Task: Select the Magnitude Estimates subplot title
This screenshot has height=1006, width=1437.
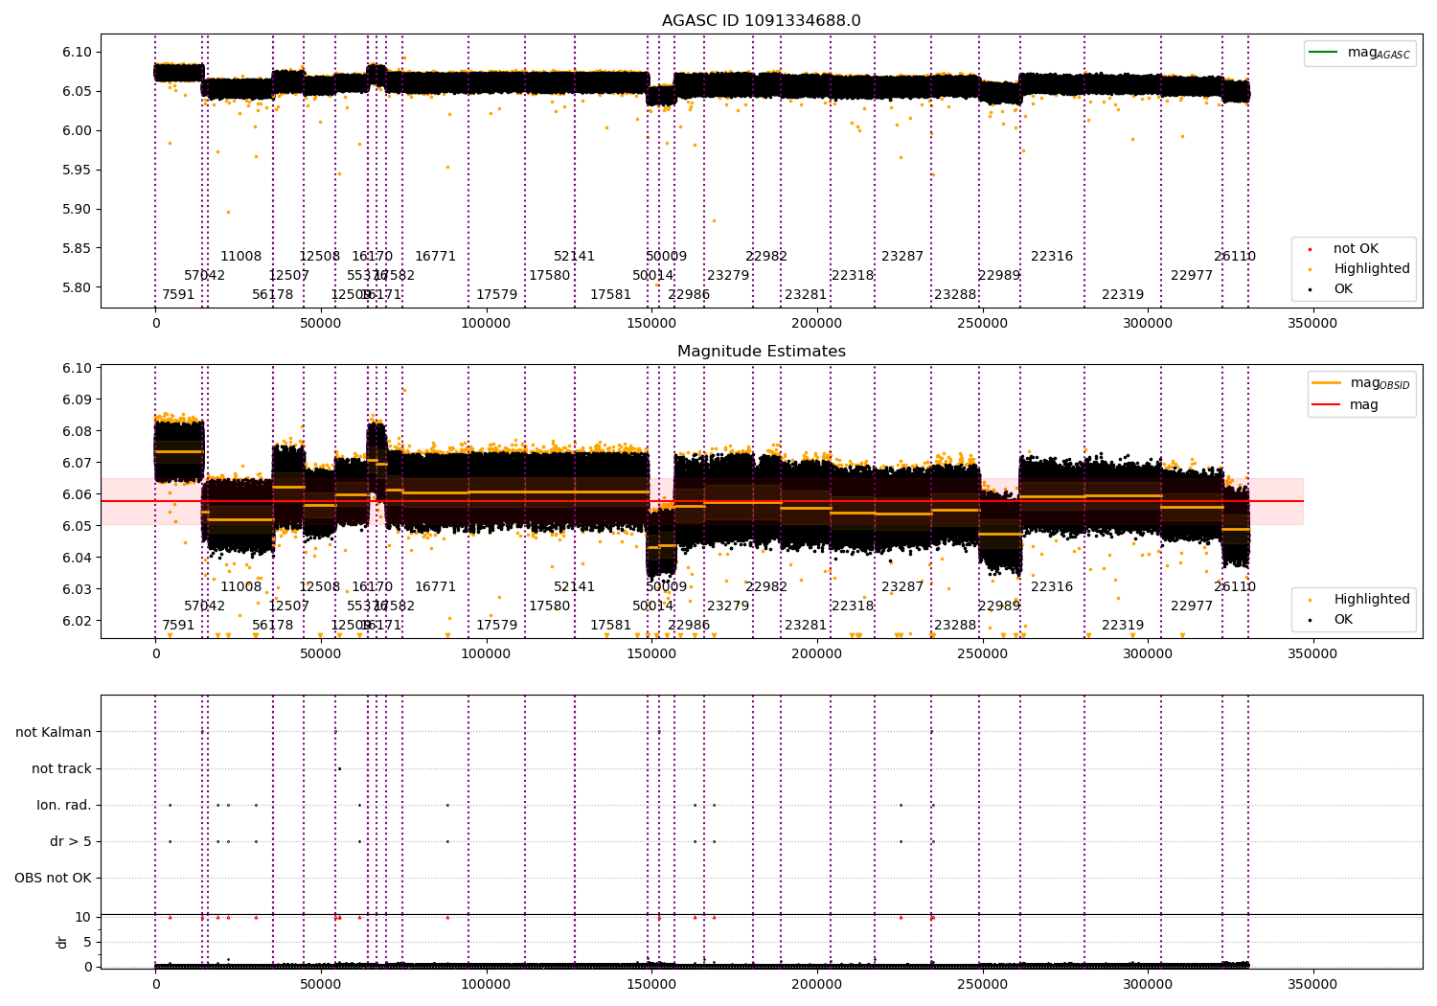Action: click(762, 352)
